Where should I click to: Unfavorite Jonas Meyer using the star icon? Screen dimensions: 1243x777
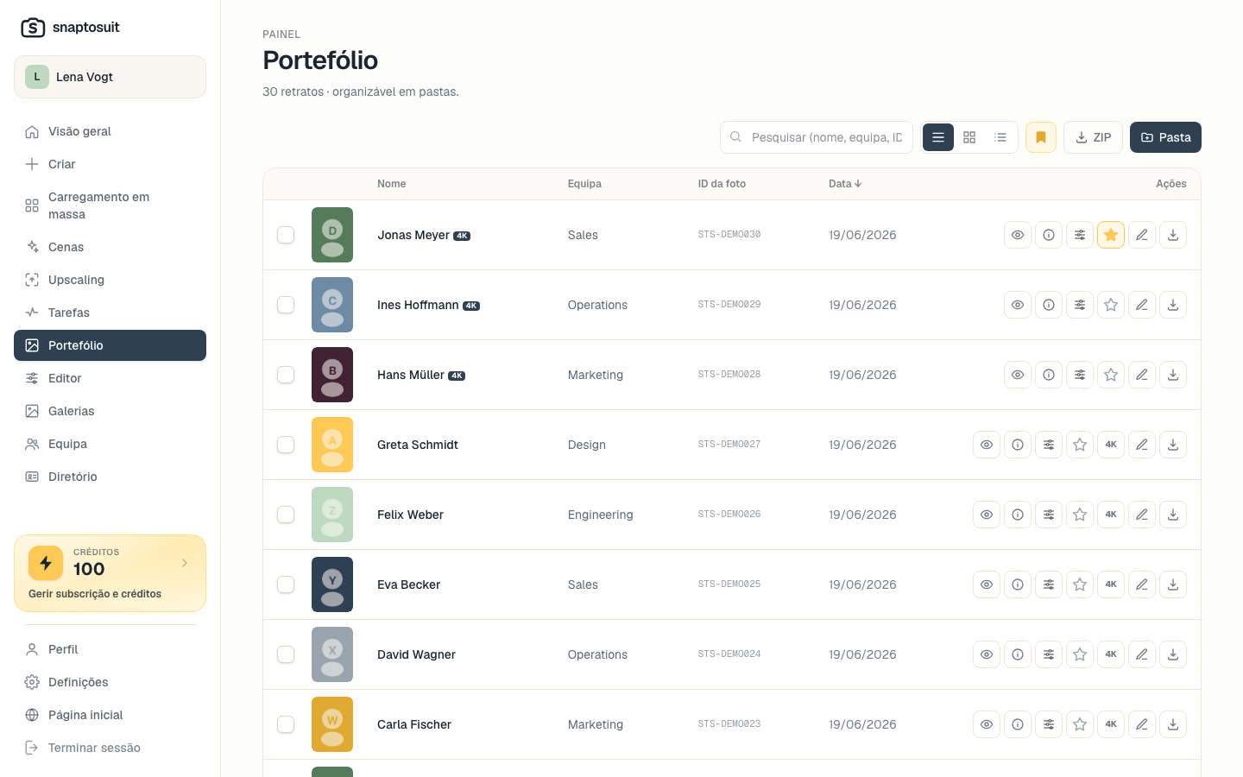1111,235
